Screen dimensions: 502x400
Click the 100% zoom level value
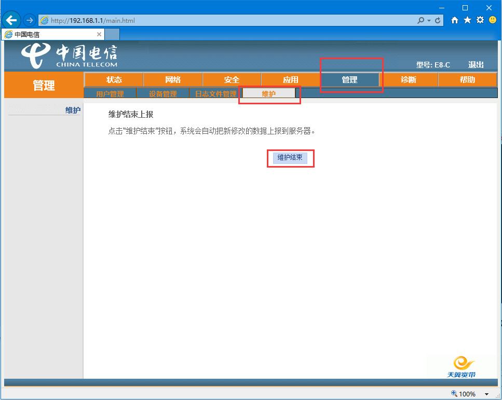(467, 394)
